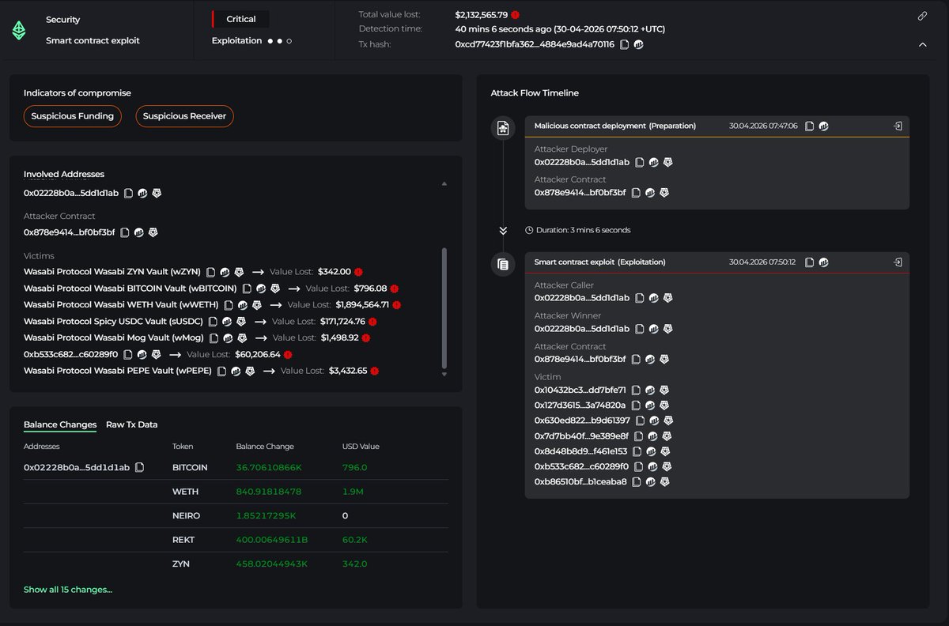Viewport: 949px width, 626px height.
Task: Select the Suspicious Receiver indicator
Action: [185, 116]
